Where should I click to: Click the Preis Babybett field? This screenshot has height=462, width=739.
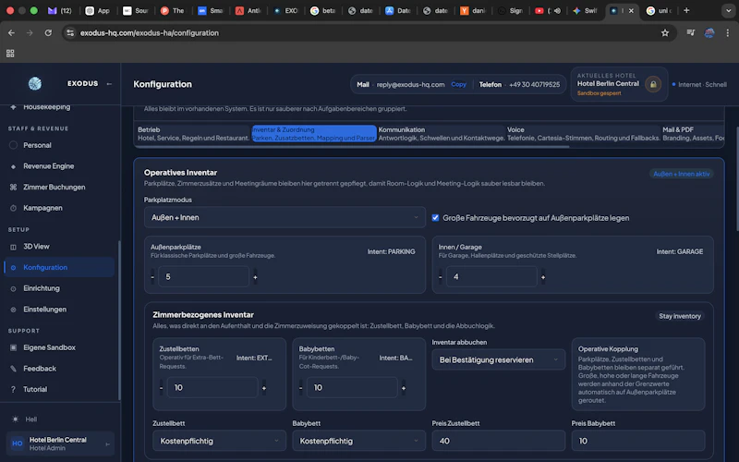pyautogui.click(x=638, y=441)
